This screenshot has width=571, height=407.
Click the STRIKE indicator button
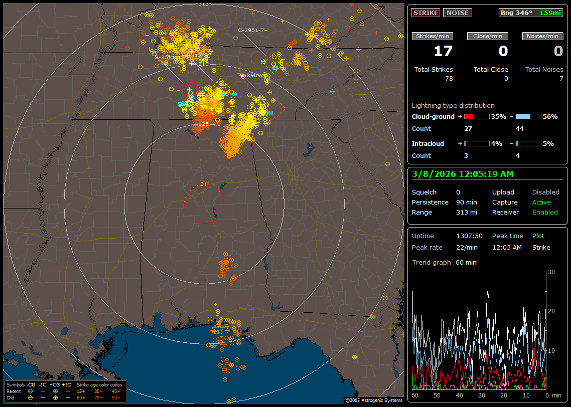tap(425, 13)
